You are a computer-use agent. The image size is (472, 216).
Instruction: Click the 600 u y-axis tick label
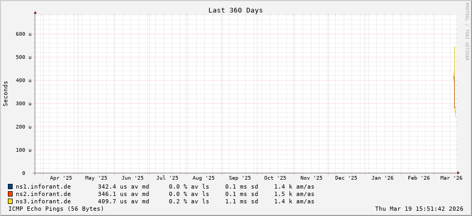coord(23,34)
